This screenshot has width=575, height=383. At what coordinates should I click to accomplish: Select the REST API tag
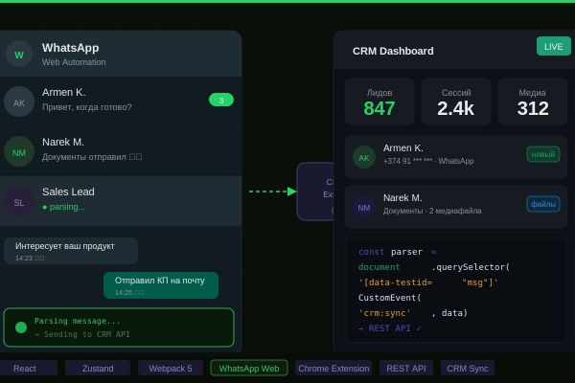point(406,368)
